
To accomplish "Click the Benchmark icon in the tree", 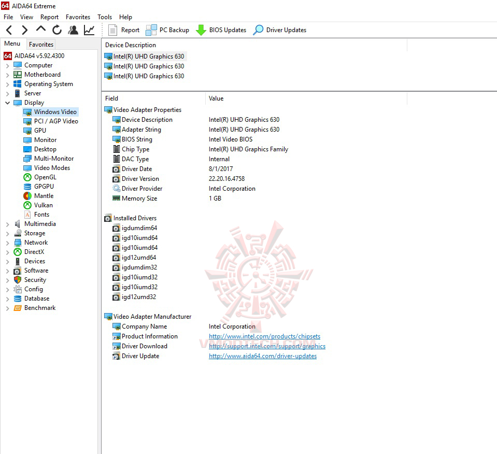I will coord(18,308).
